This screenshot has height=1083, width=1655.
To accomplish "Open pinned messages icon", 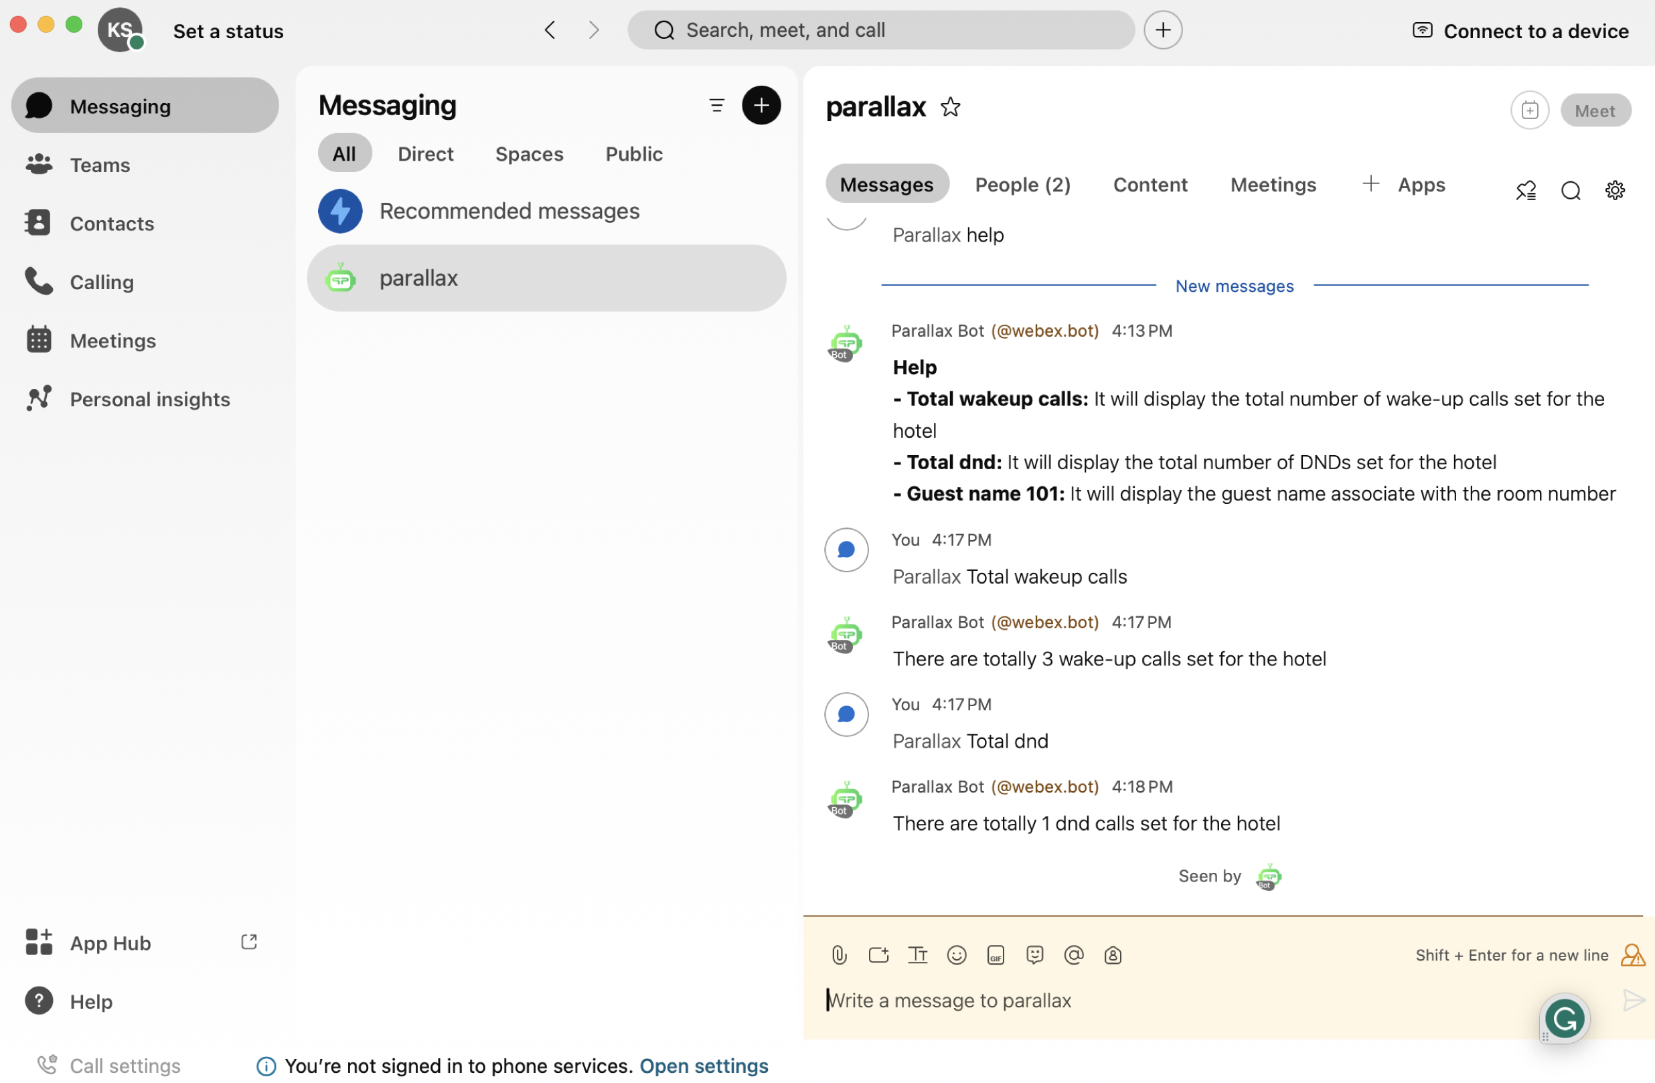I will pos(1526,190).
